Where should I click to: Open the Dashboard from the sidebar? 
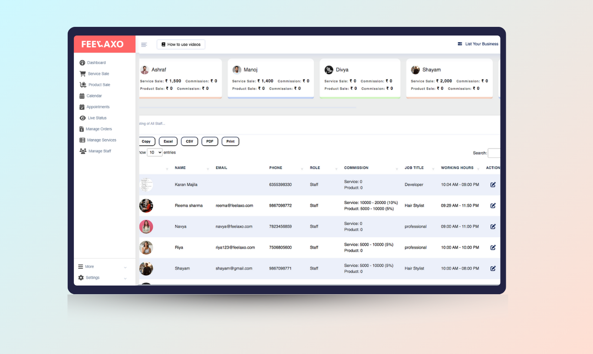pos(96,62)
